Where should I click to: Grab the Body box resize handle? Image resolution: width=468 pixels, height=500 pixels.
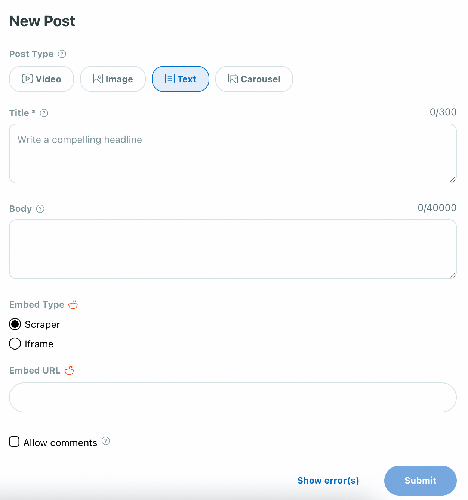452,275
